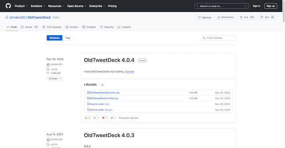
Task: Click the tag icon next to v4.0.4
Action: pyautogui.click(x=48, y=69)
